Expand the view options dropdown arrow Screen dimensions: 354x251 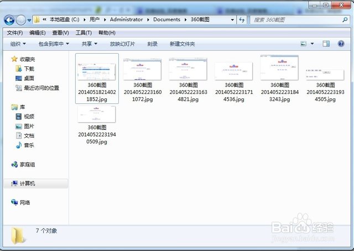click(x=312, y=44)
